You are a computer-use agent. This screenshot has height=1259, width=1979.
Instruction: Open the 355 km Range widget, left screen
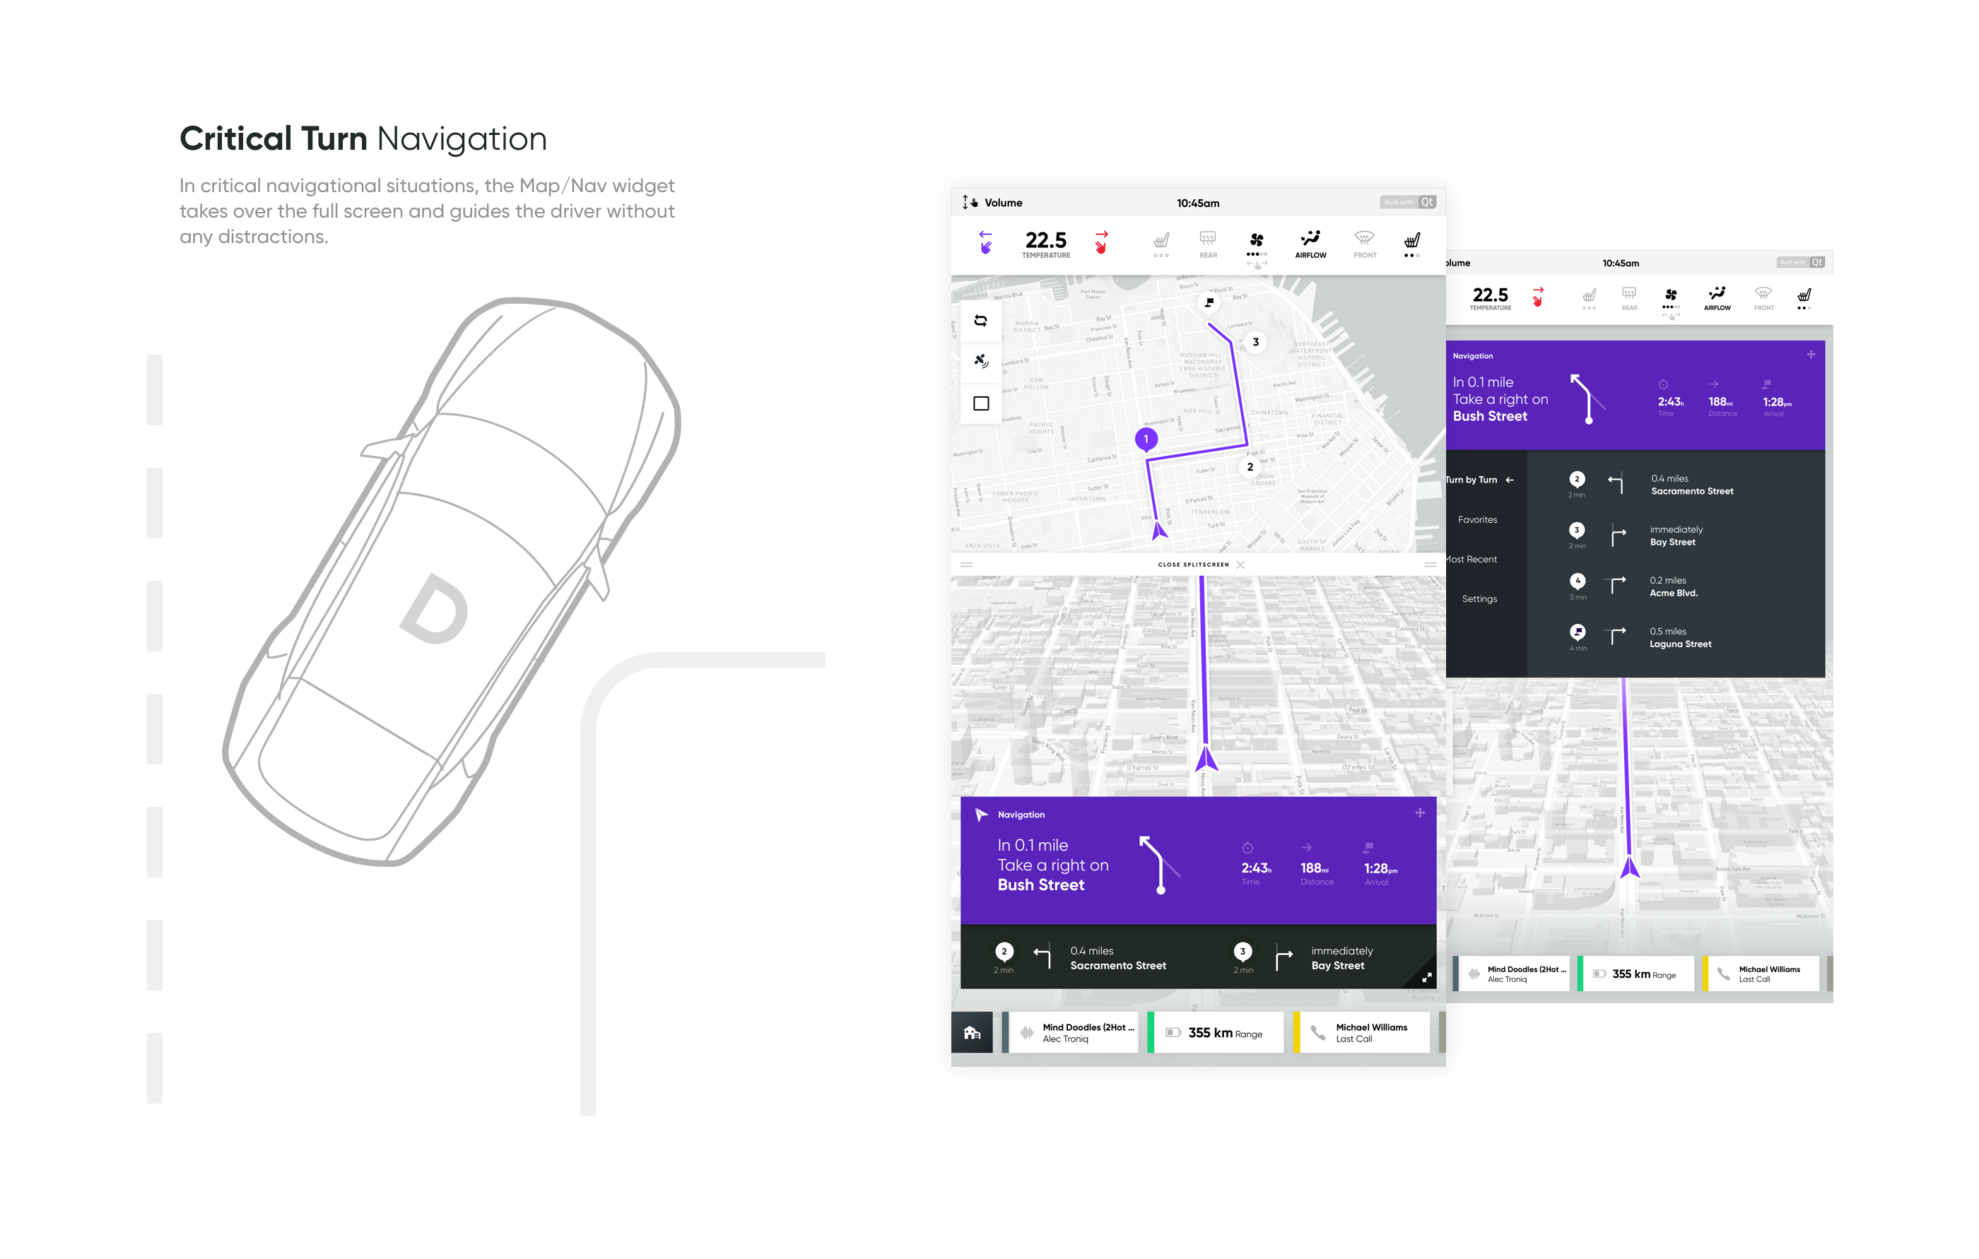tap(1216, 1033)
